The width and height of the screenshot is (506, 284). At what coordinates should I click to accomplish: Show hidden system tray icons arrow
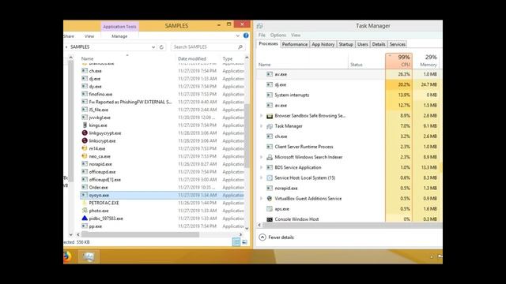coord(432,256)
